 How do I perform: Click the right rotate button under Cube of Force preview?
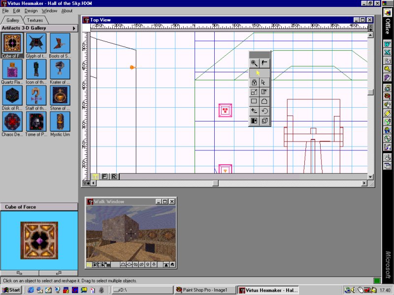pos(59,273)
